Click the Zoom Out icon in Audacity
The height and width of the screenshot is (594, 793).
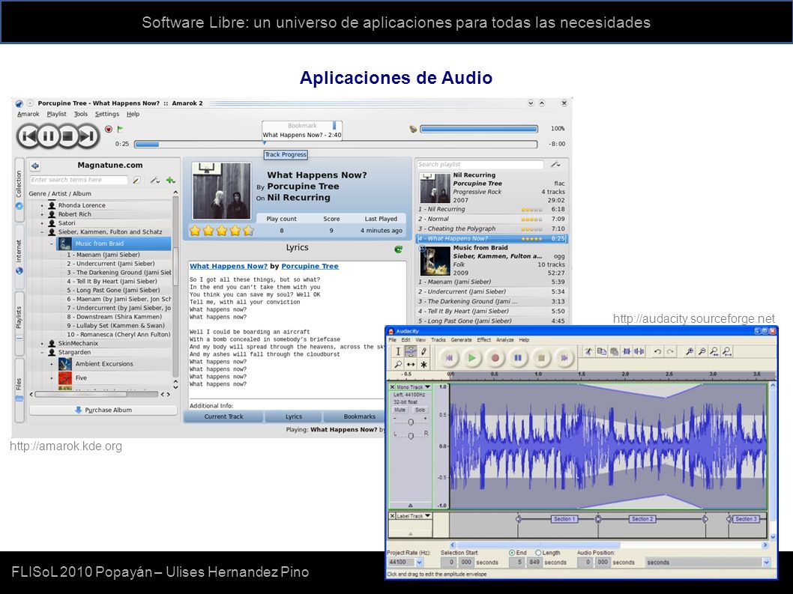click(x=702, y=351)
